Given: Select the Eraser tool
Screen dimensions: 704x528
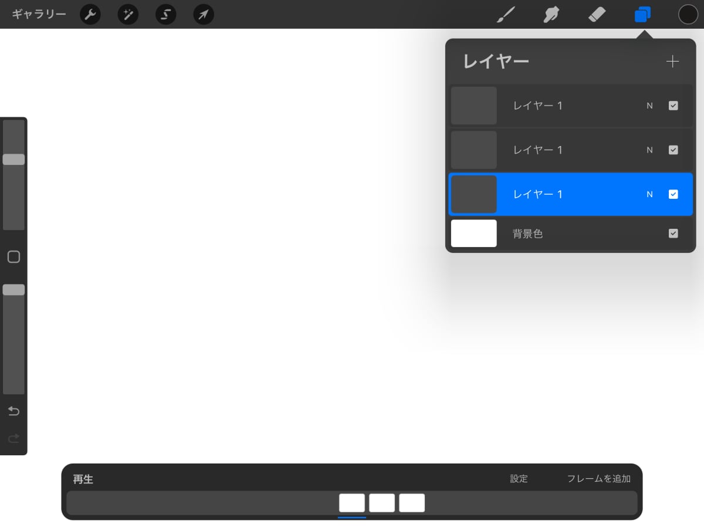Looking at the screenshot, I should (597, 14).
